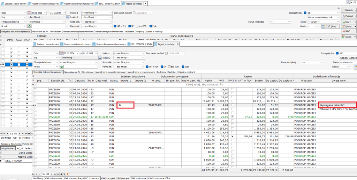Click table layout icon left of Filtruj
Image resolution: width=357 pixels, height=180 pixels.
pyautogui.click(x=324, y=26)
